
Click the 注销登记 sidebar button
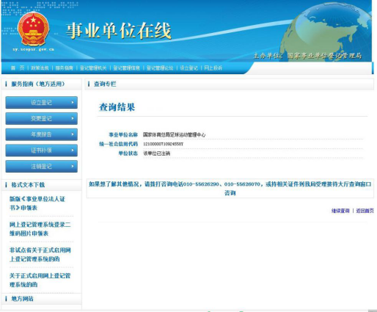tap(42, 167)
